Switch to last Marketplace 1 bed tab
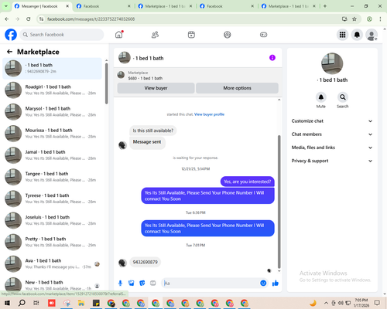This screenshot has height=309, width=387. coord(289,6)
